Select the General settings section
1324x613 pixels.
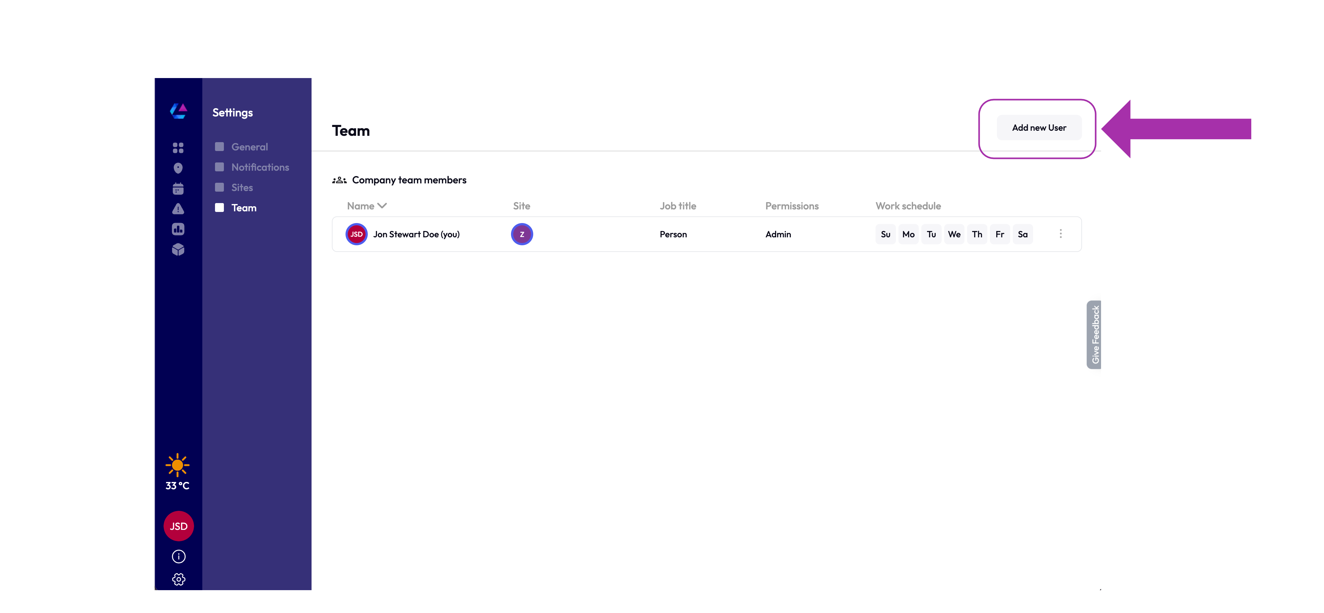tap(249, 146)
